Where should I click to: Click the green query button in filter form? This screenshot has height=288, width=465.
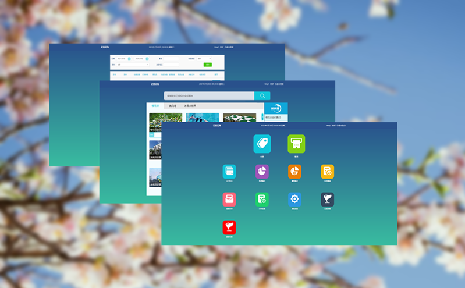click(208, 65)
